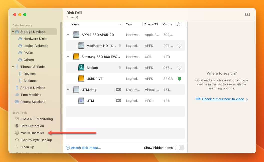Screen dimensions: 264x162
Task: Click the Name column sort arrow
Action: 120,25
